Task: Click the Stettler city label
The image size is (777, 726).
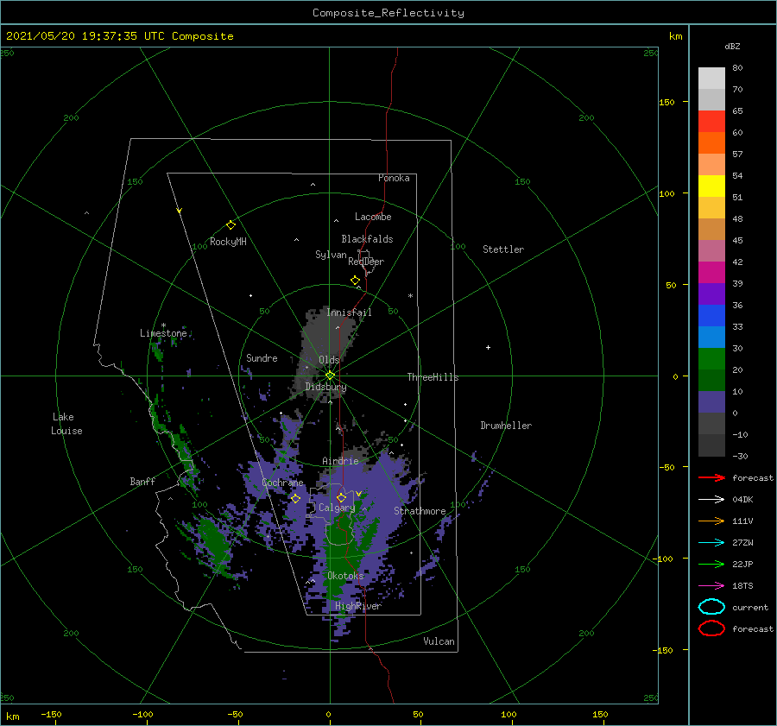Action: (x=503, y=249)
